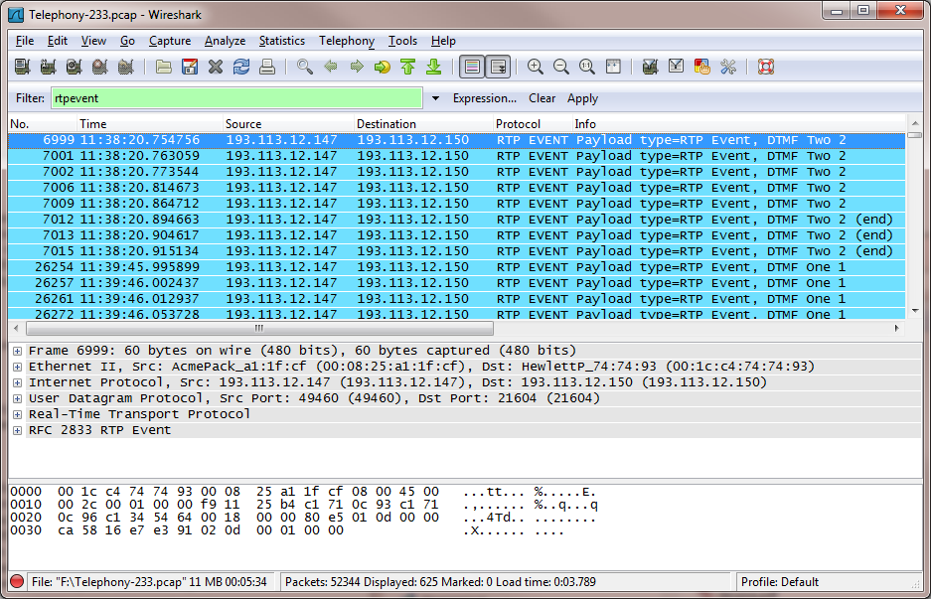931x599 pixels.
Task: Reload the capture file icon
Action: point(241,67)
